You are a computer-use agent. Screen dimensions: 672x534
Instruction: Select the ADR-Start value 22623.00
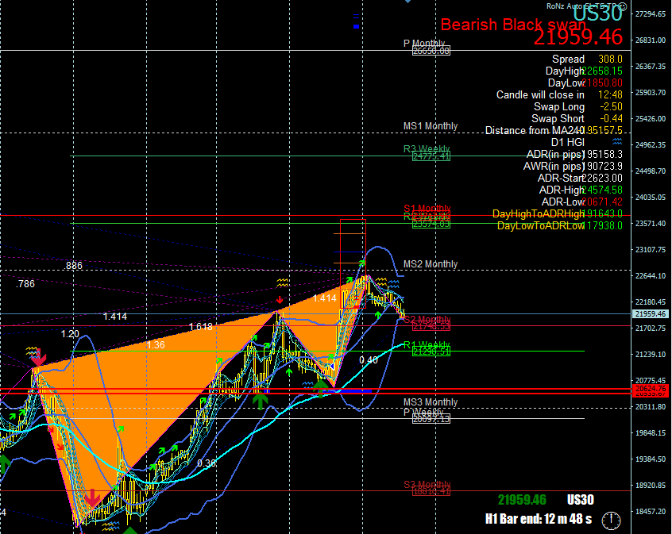tap(603, 179)
